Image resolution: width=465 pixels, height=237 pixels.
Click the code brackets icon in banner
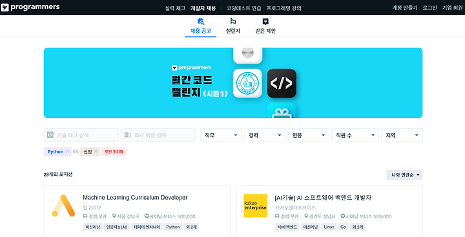tap(282, 84)
